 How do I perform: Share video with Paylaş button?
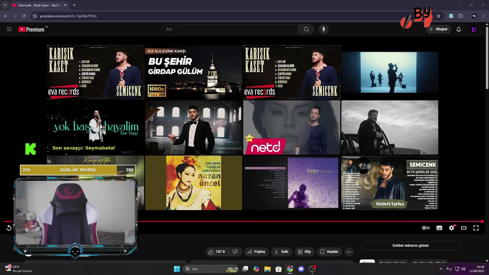coord(256,252)
